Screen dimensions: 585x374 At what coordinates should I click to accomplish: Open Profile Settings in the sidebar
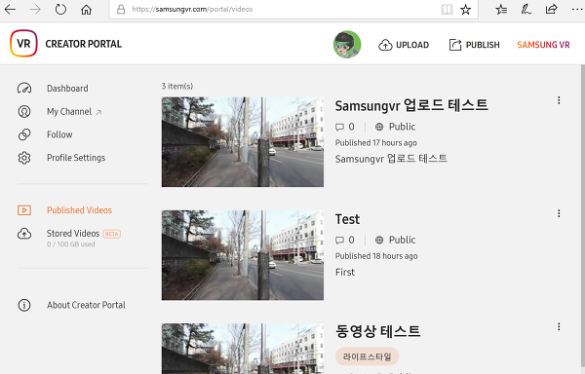pos(76,158)
